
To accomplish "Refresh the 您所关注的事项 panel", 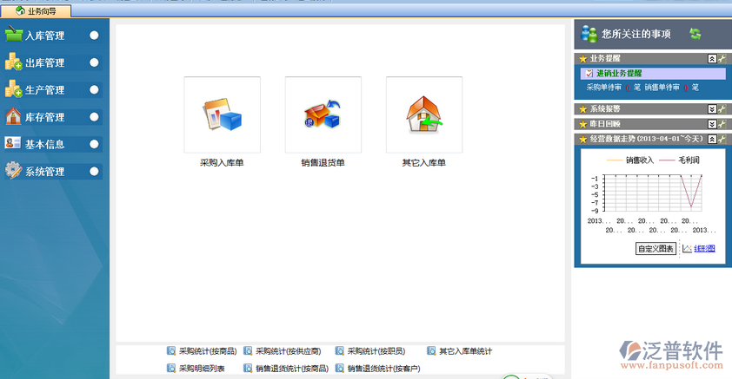I will [x=695, y=34].
